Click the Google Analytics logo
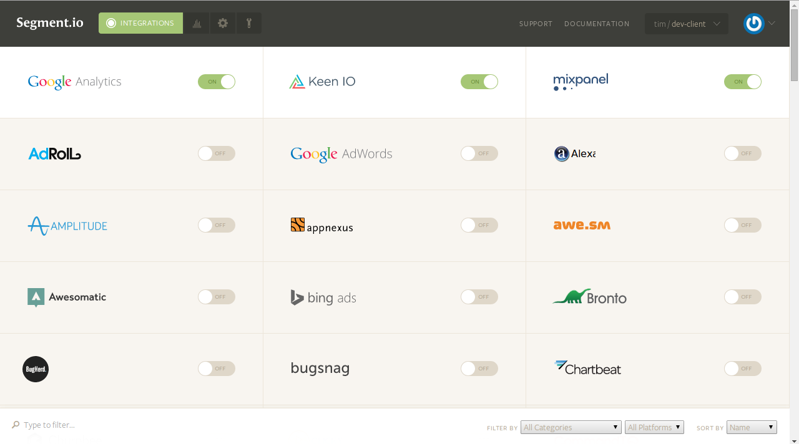This screenshot has height=444, width=799. (75, 82)
